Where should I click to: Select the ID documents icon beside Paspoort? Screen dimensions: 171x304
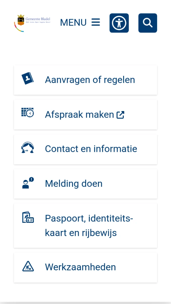click(27, 218)
